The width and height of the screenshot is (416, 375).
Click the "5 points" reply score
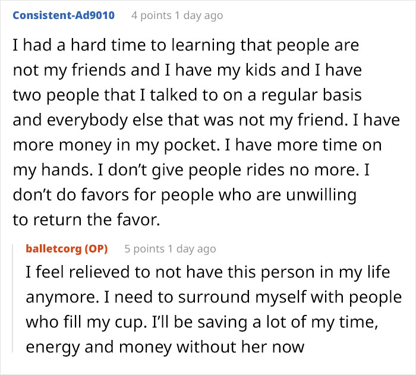[x=143, y=248]
